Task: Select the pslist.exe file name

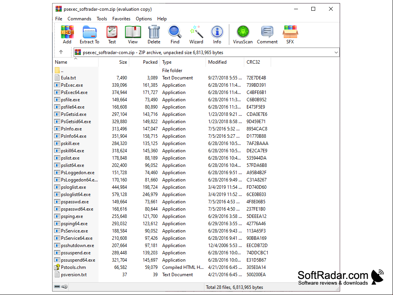Action: tap(70, 158)
